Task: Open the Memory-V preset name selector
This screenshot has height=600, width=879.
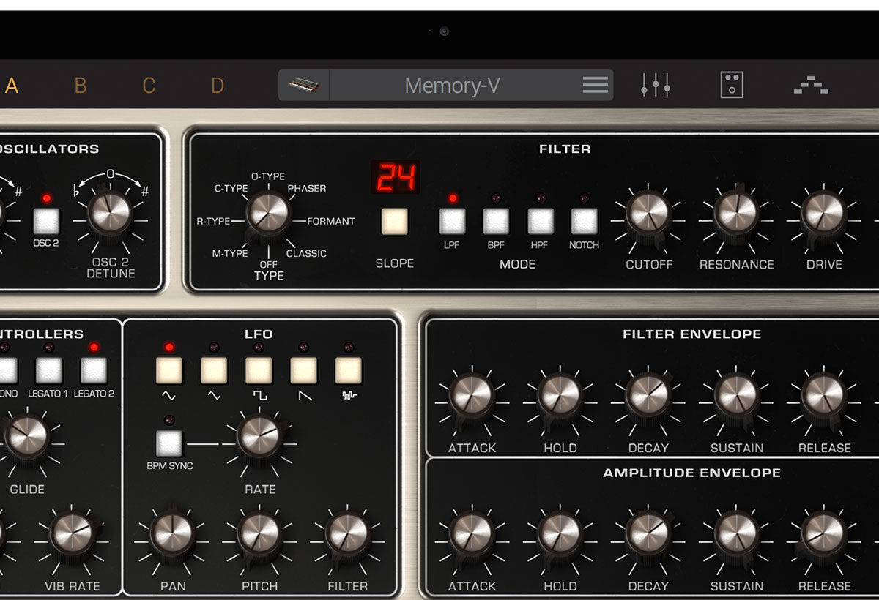Action: pos(452,86)
